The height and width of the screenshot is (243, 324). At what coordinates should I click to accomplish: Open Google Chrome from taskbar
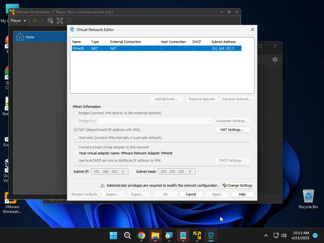coord(141,235)
